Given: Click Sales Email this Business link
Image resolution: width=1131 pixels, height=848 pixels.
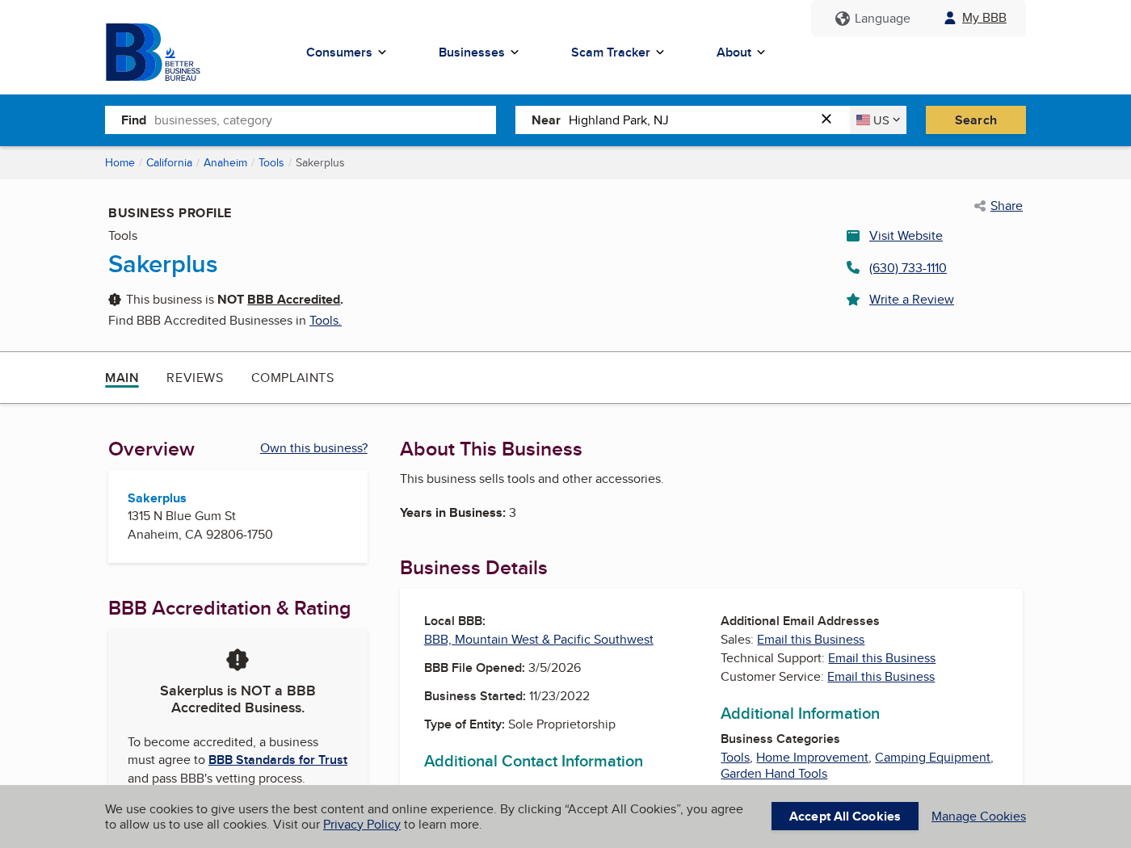Looking at the screenshot, I should coord(810,640).
